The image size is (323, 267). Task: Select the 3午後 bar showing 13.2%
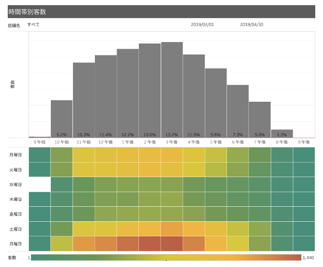(172, 89)
